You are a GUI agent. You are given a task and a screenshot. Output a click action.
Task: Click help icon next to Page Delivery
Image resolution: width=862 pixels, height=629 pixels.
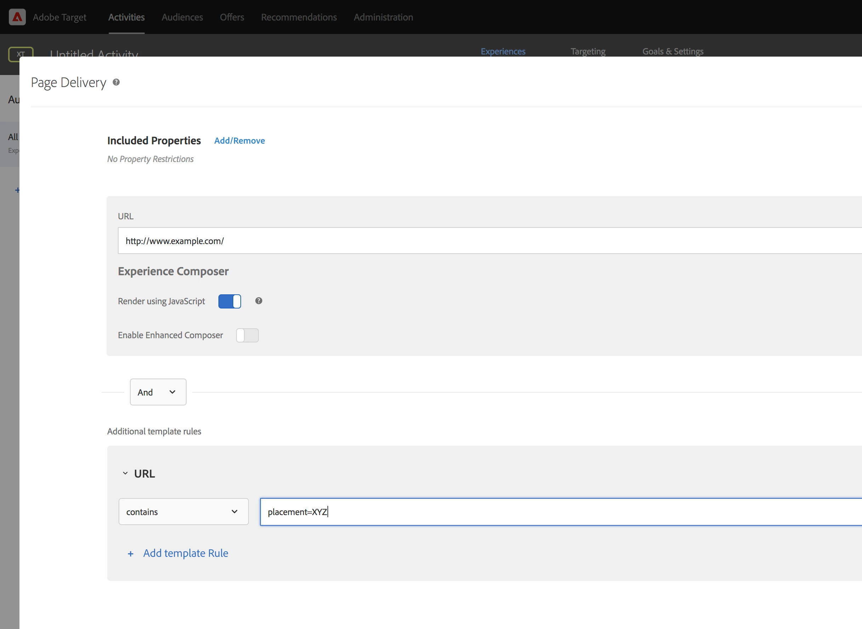[116, 82]
